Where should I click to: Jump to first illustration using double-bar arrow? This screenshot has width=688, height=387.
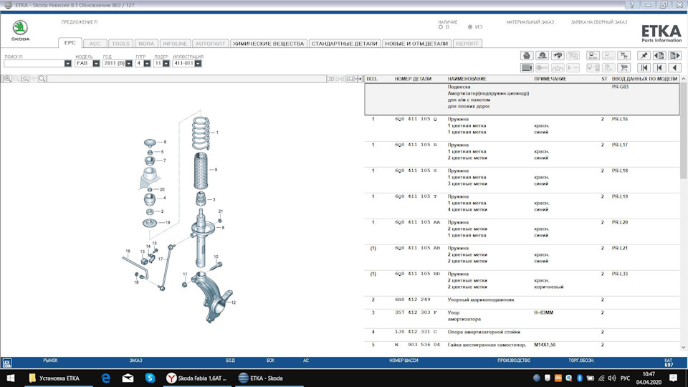point(644,67)
